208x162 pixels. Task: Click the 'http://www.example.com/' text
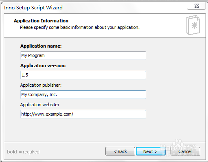click(x=47, y=114)
